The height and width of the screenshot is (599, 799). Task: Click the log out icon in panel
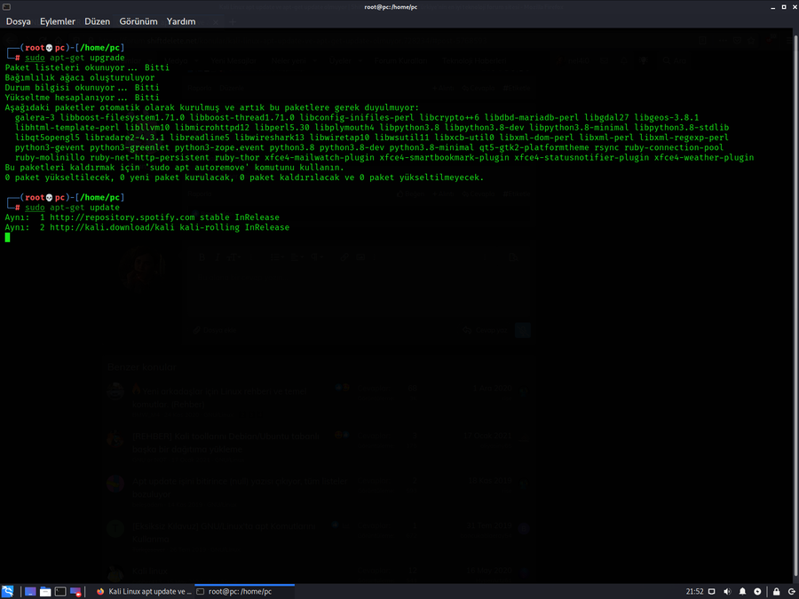pyautogui.click(x=790, y=591)
